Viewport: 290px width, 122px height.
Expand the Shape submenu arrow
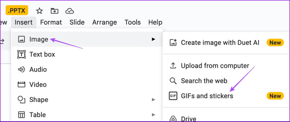pyautogui.click(x=153, y=100)
